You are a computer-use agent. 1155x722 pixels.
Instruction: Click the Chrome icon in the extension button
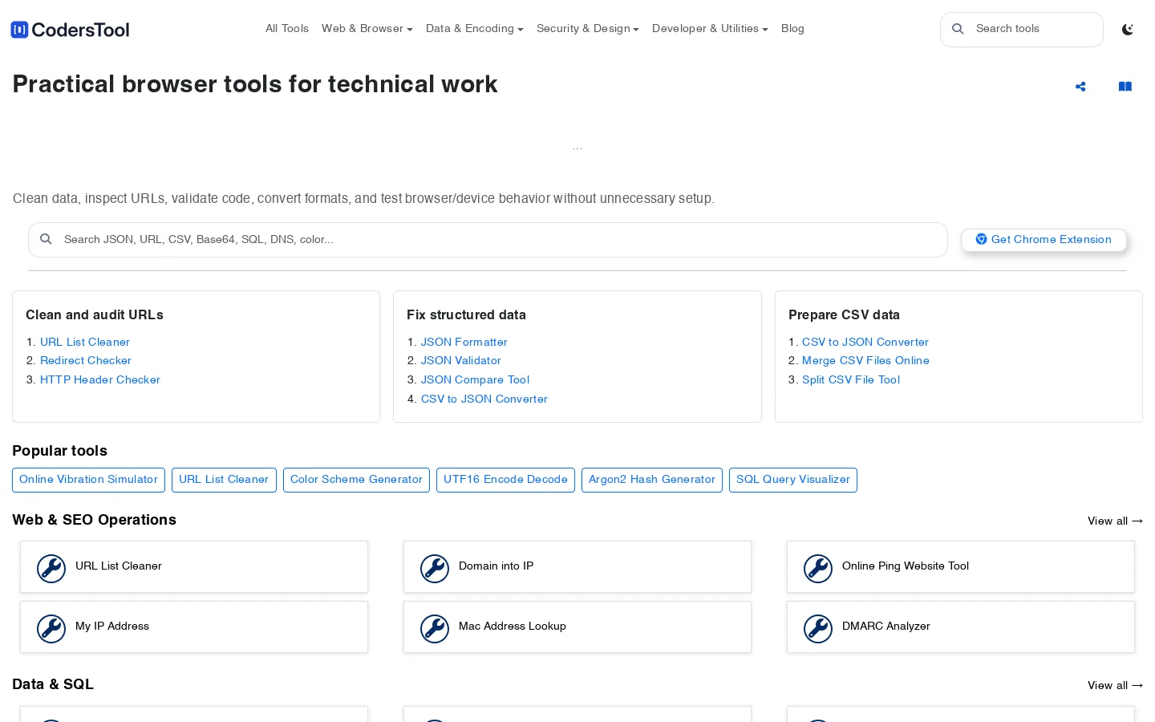point(981,239)
